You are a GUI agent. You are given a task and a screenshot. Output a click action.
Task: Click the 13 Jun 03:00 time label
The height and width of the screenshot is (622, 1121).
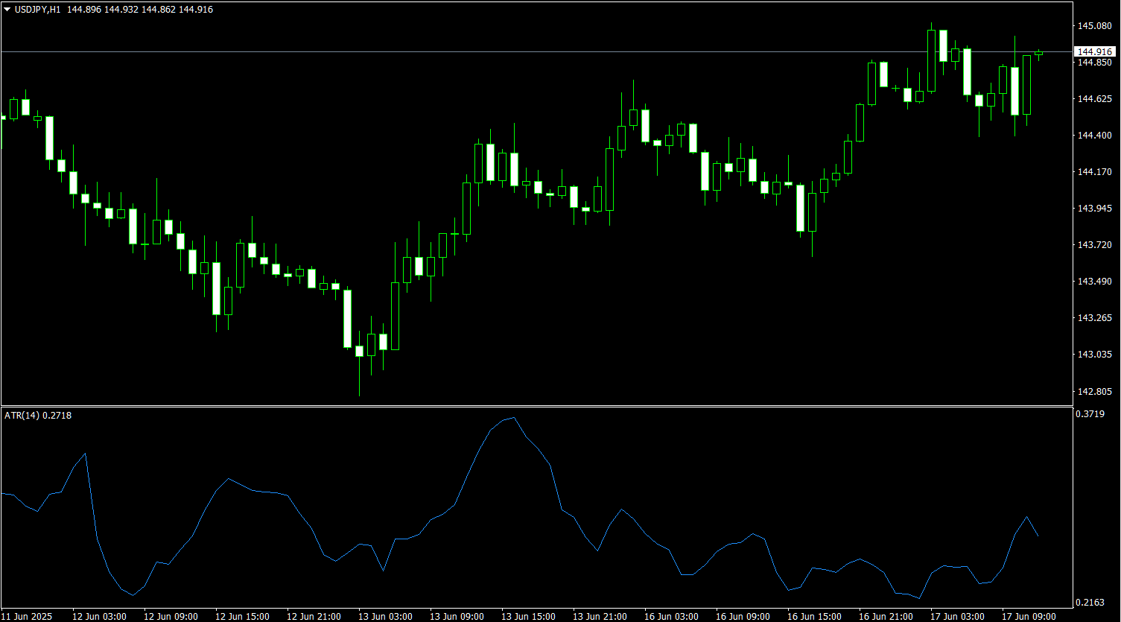(384, 616)
